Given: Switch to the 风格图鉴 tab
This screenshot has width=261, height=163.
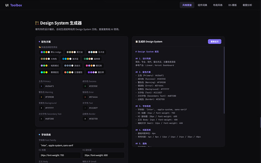Looking at the screenshot, I should click(187, 5).
